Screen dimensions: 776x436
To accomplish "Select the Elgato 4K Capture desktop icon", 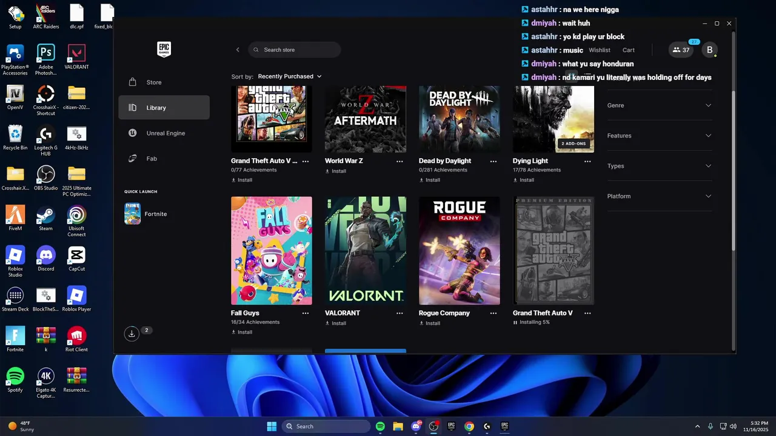I will [x=46, y=383].
